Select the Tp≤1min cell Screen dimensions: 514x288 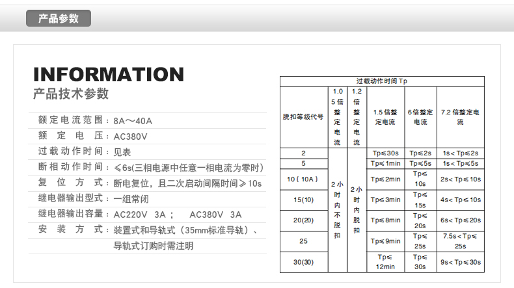(x=385, y=163)
